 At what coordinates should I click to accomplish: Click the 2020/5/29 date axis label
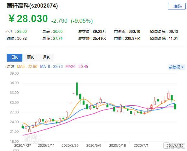(70, 146)
